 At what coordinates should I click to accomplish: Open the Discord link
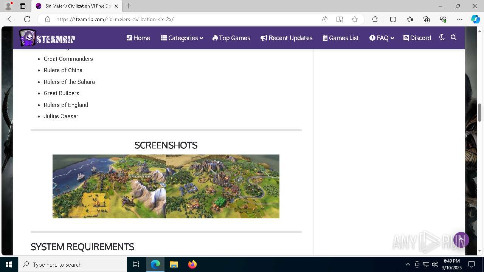pos(417,38)
